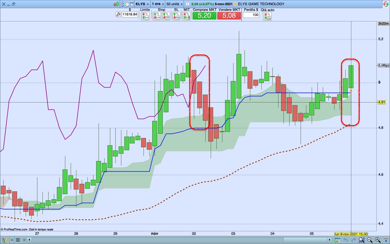Click the scroll right arrow on time scrollbar
Viewport: 390px width, 244px height.
(x=330, y=240)
